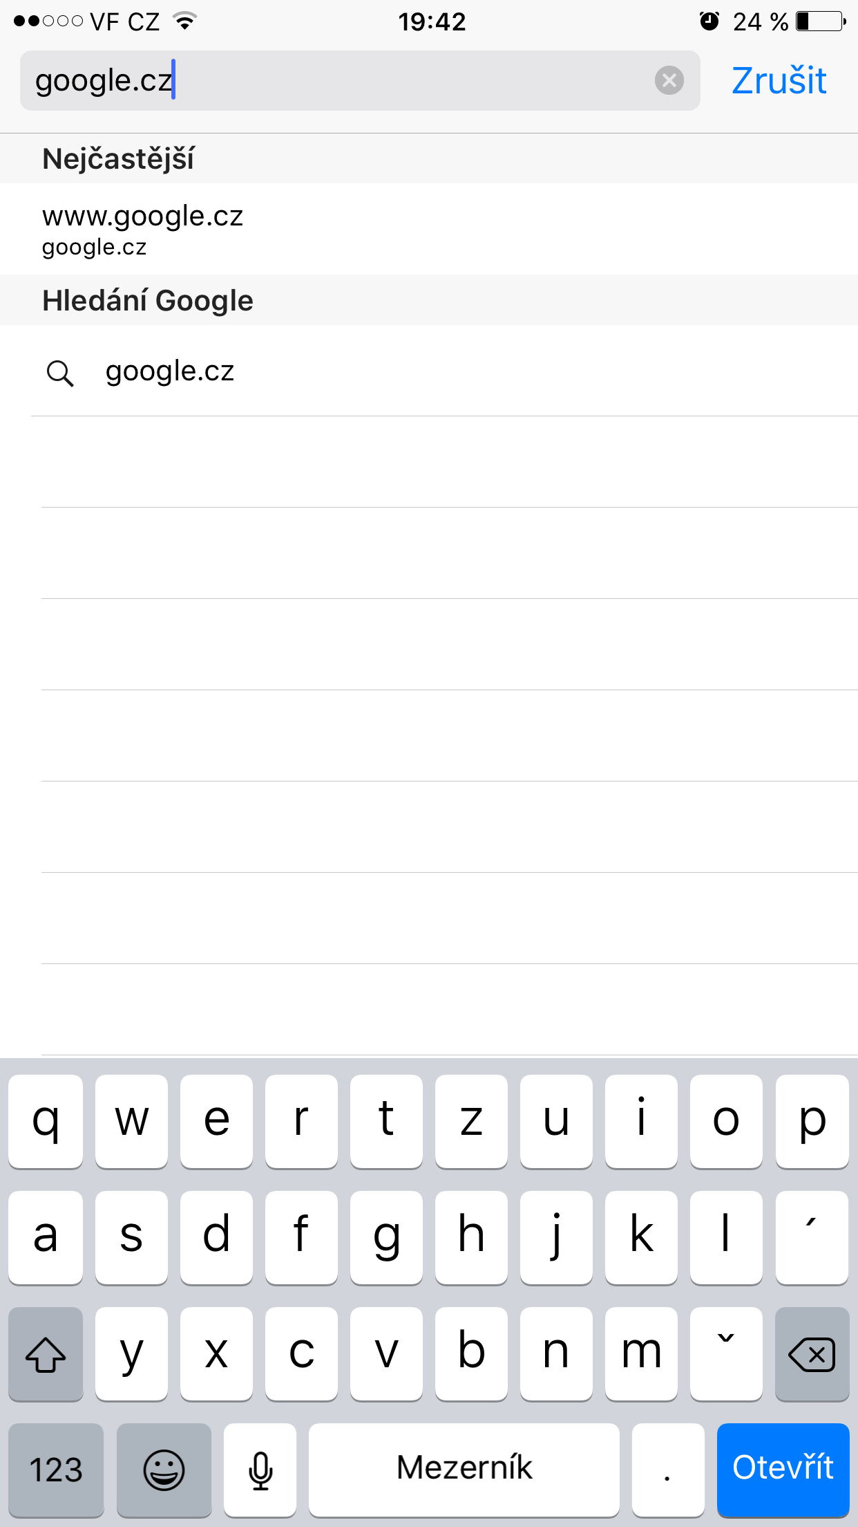
Task: Tap the Zrušit cancel button
Action: 779,81
